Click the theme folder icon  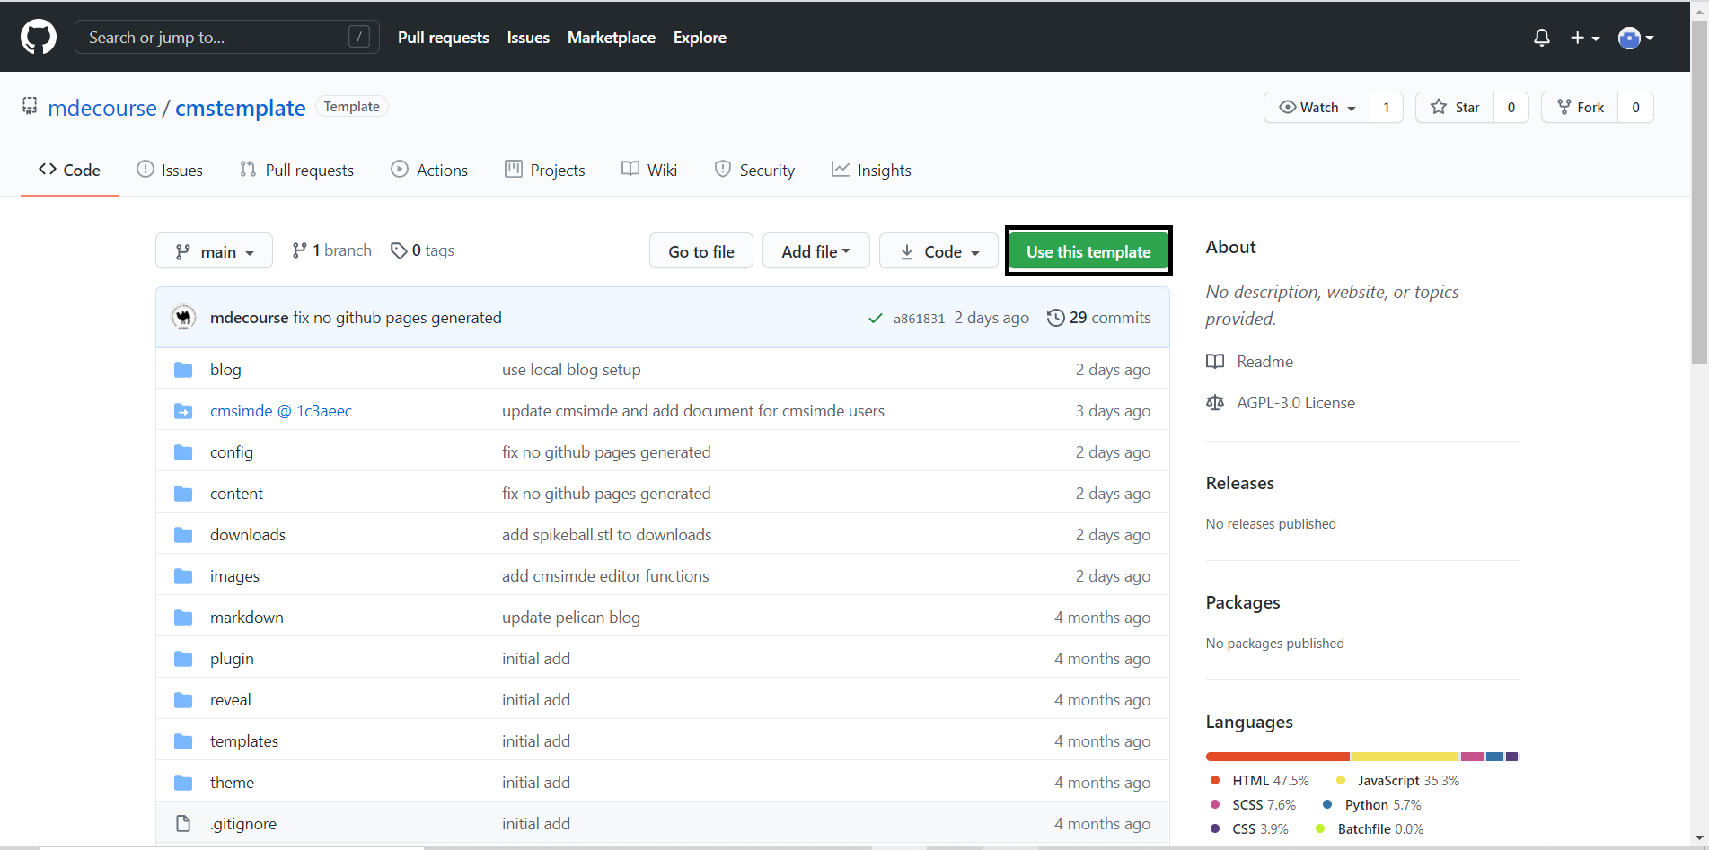click(183, 783)
